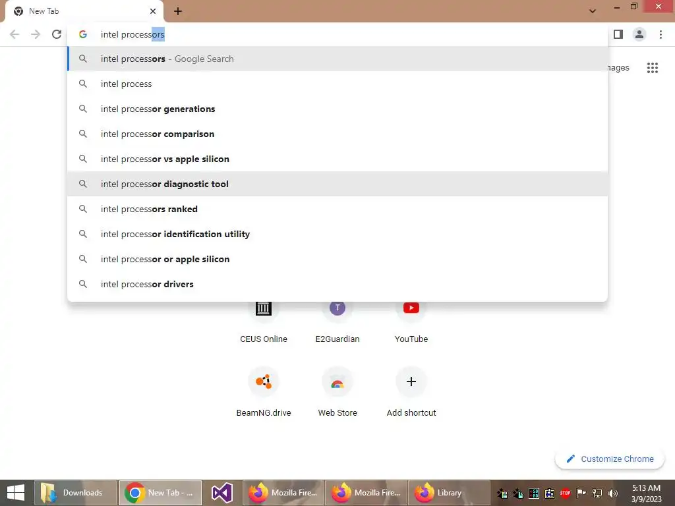
Task: Open a new tab with plus button
Action: (x=178, y=11)
